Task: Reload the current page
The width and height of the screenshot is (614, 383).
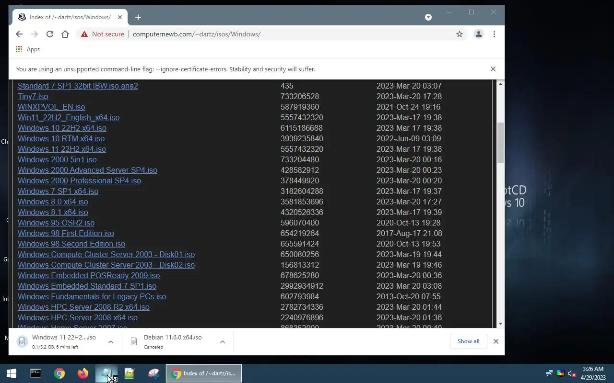Action: 50,34
